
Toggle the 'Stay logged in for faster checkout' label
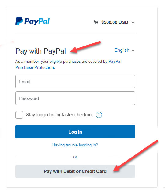tap(59, 115)
